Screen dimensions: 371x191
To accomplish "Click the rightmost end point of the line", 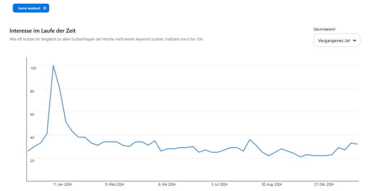I will tap(358, 144).
